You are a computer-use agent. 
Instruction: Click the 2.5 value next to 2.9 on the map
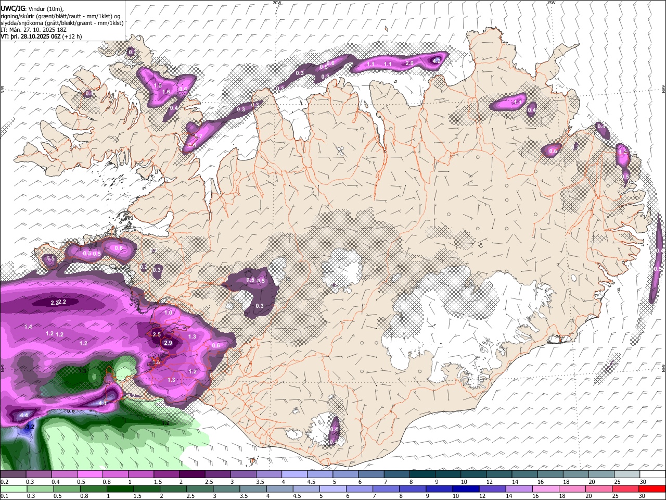point(157,335)
